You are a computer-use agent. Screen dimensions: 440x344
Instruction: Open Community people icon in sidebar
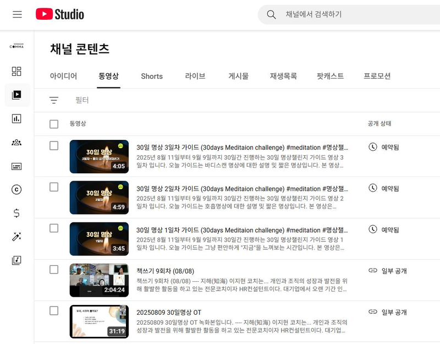pyautogui.click(x=16, y=143)
